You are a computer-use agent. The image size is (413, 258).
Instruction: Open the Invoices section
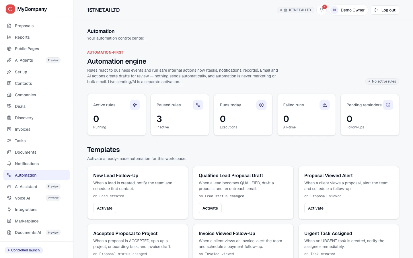(x=36, y=129)
